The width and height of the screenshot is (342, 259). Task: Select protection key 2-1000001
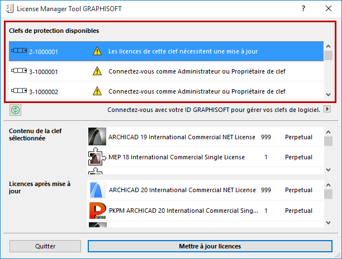166,51
